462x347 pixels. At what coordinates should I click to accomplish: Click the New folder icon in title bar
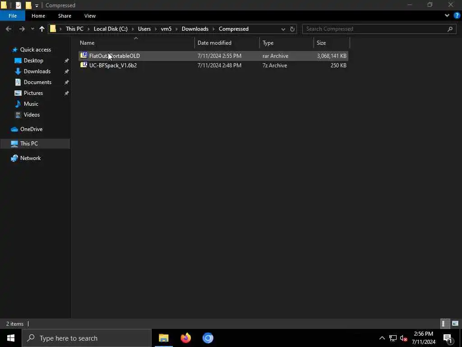28,5
